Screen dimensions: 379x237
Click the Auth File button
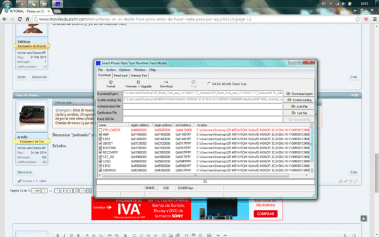(x=299, y=106)
